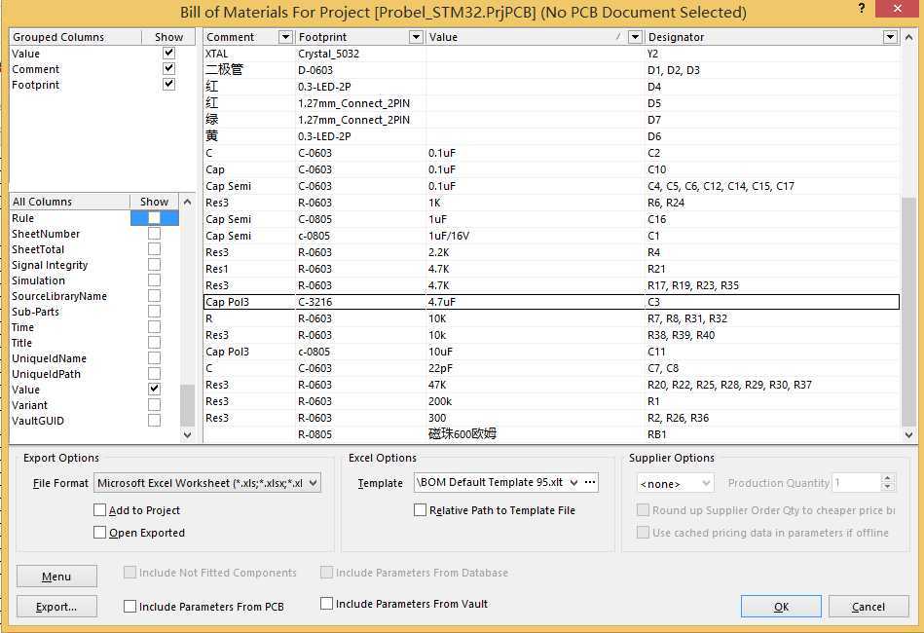Select Crystal_5032 footprint cell
The image size is (924, 633).
360,54
